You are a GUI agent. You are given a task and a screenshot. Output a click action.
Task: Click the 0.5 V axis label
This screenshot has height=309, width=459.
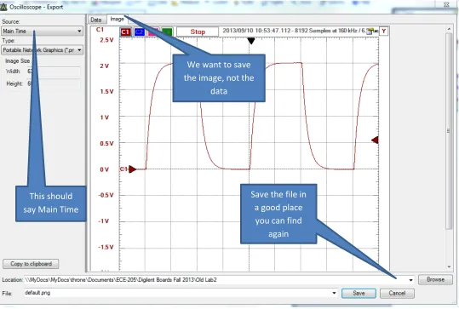[106, 143]
